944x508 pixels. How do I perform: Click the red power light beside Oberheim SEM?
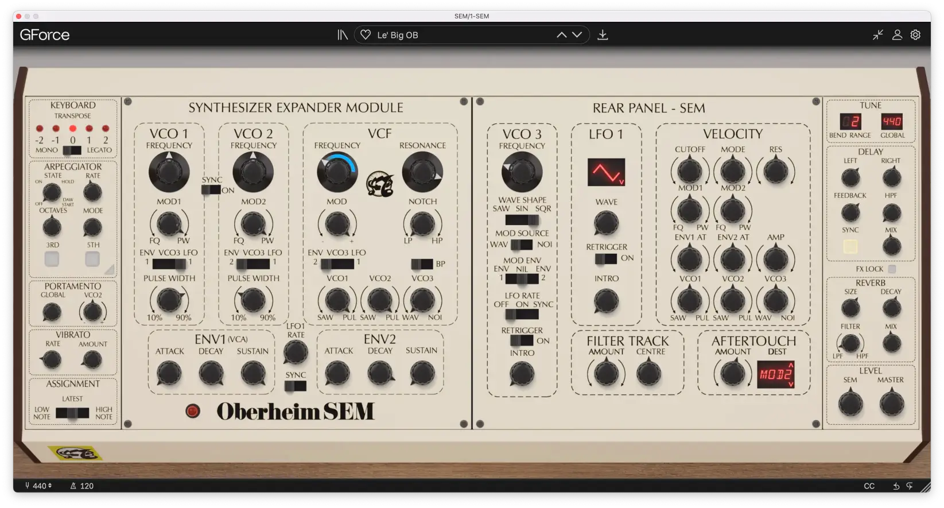pyautogui.click(x=193, y=411)
